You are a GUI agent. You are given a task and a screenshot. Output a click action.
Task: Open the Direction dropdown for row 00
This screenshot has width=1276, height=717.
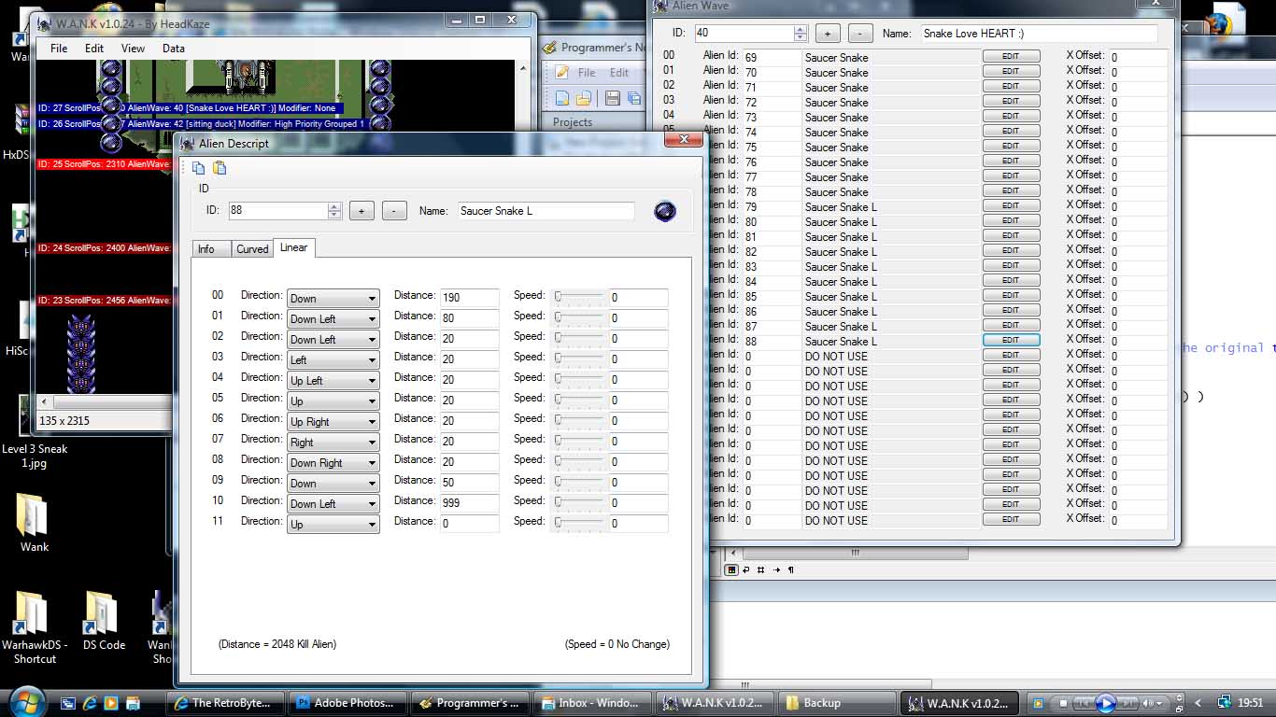(372, 299)
